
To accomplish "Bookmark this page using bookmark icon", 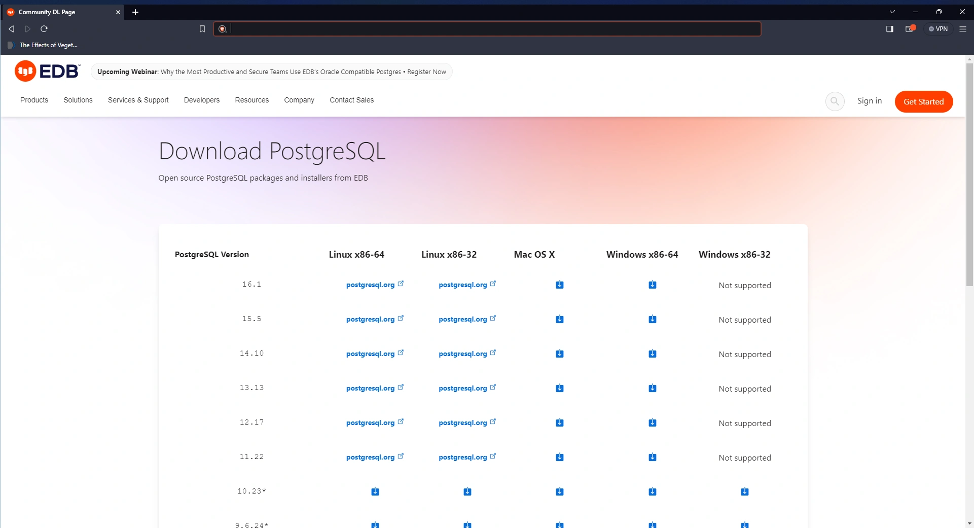I will (x=202, y=29).
